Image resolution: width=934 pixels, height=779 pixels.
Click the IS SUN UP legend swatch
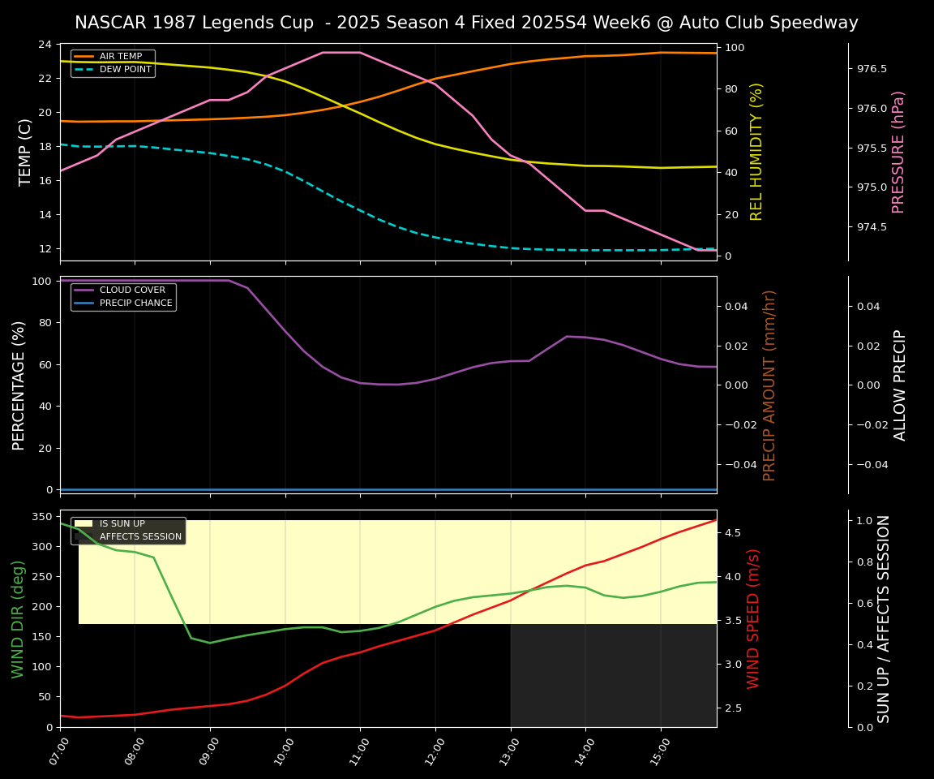(84, 524)
